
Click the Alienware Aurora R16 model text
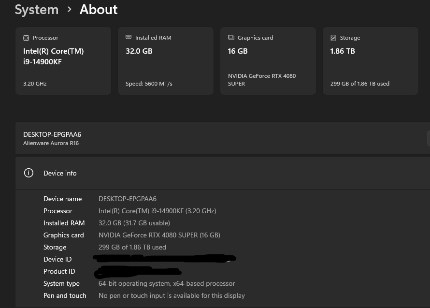51,143
